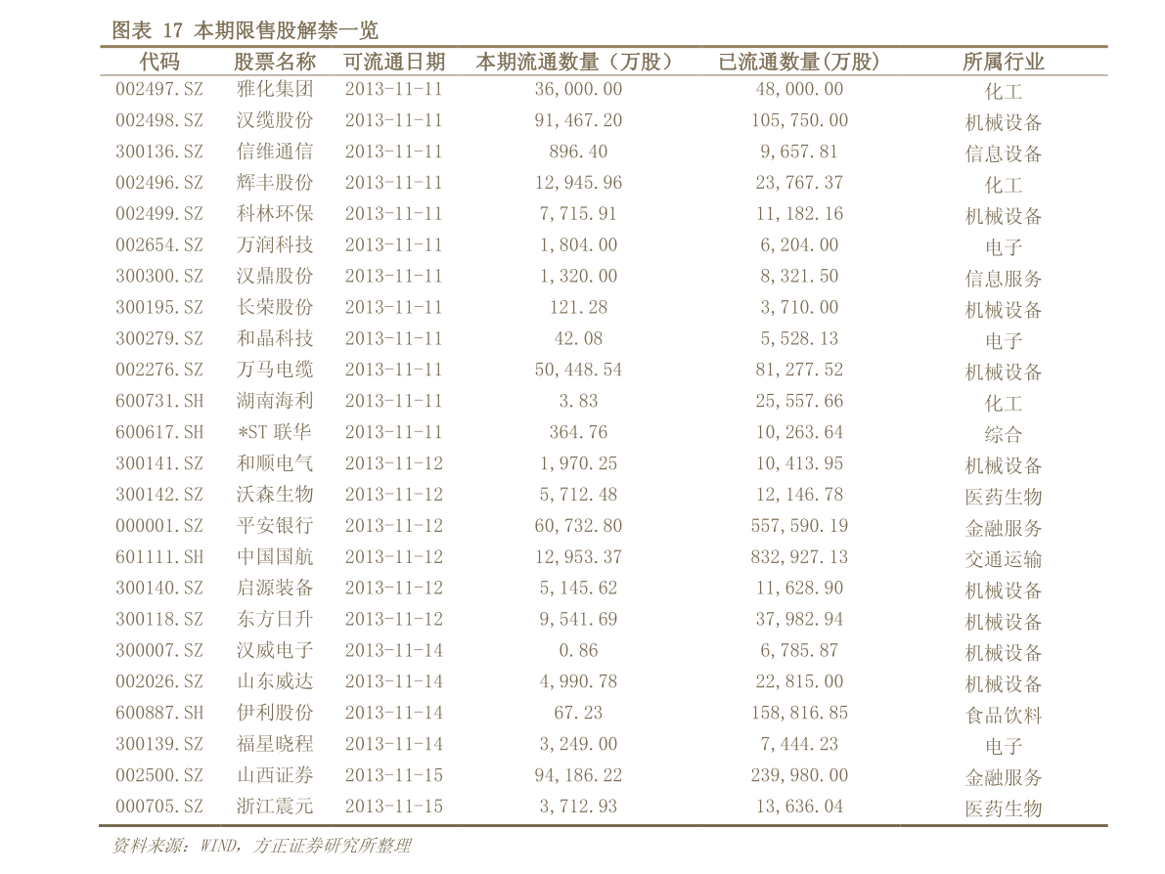
Task: Select stock code 000705.SZ in last row
Action: (x=159, y=807)
